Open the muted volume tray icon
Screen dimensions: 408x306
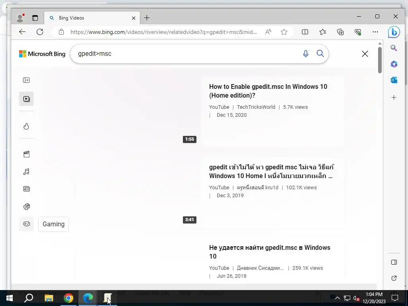[356, 298]
